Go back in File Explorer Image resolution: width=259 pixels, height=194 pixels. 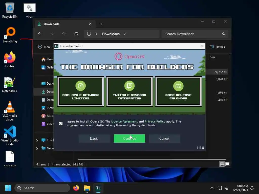40,34
